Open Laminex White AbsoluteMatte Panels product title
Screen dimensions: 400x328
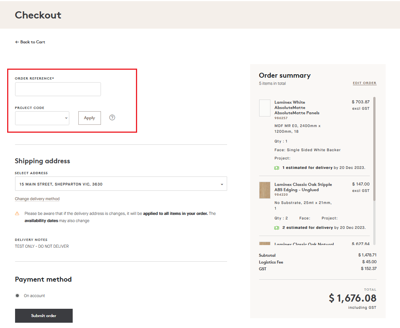pyautogui.click(x=297, y=107)
